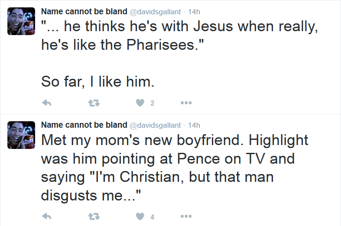This screenshot has height=226, width=341.
Task: Open more options on the second tweet
Action: coord(186,216)
